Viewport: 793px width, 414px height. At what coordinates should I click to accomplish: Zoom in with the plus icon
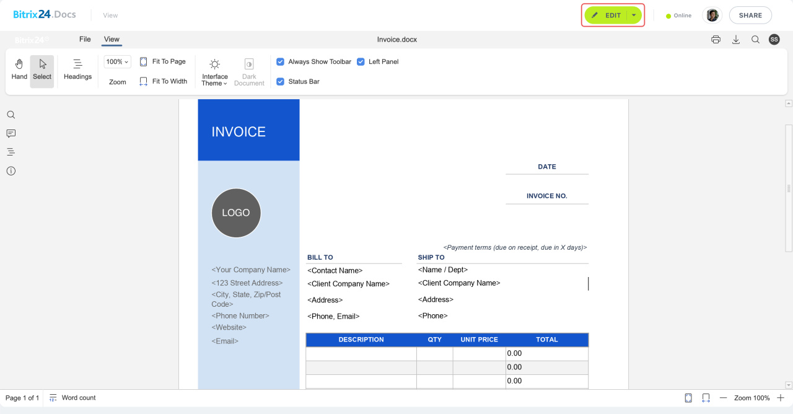[x=780, y=398]
